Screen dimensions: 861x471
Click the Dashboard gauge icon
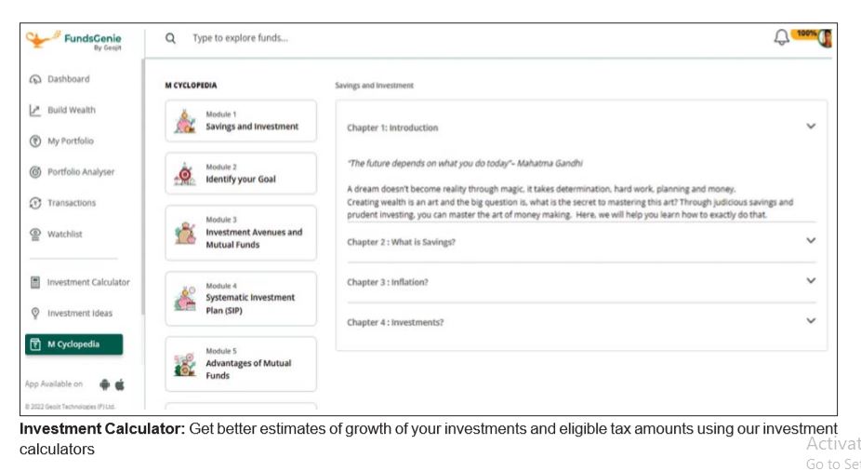(35, 79)
